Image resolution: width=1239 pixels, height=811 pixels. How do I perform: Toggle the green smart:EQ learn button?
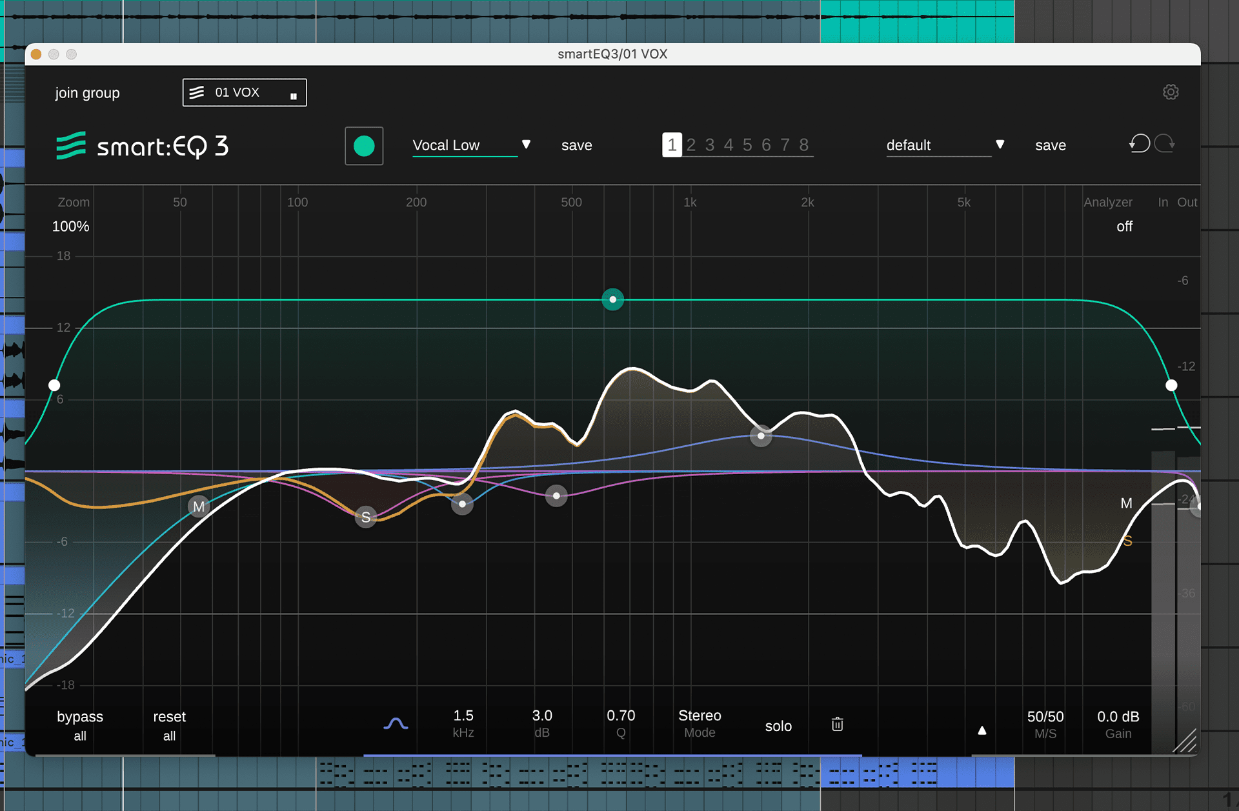(x=364, y=146)
